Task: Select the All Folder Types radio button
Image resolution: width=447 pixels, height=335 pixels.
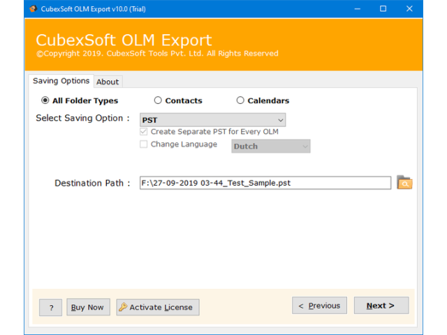Action: pyautogui.click(x=45, y=100)
